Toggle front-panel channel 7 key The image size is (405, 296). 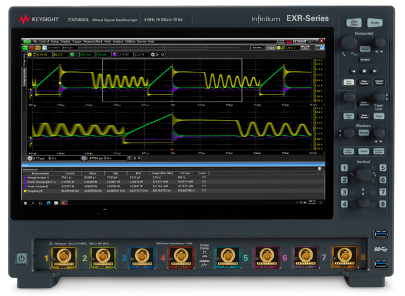[x=382, y=192]
